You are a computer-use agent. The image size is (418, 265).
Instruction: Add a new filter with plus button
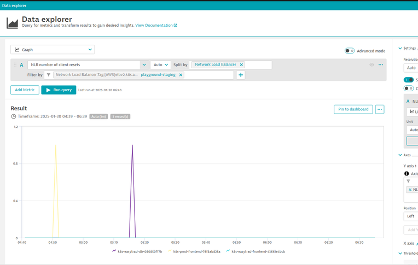tap(241, 75)
